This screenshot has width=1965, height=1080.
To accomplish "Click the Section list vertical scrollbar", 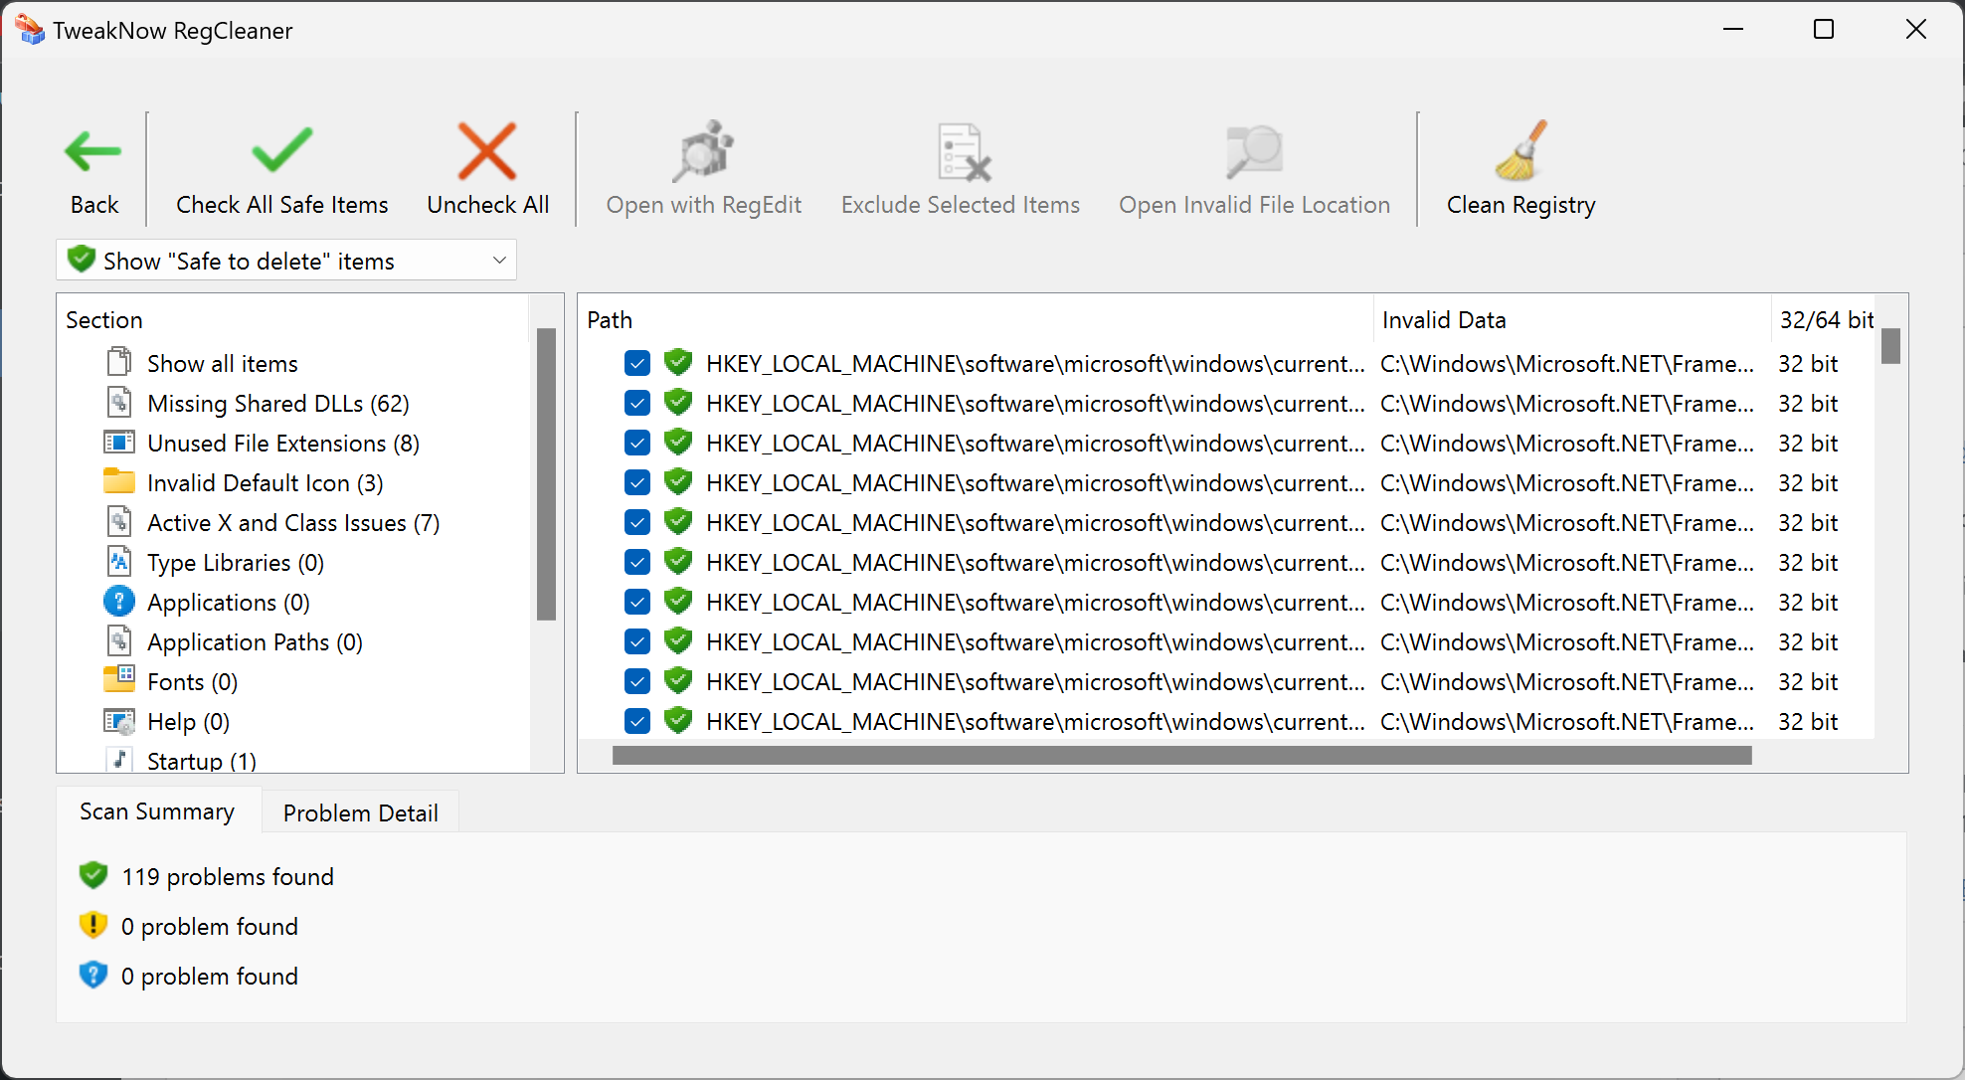I will [546, 474].
